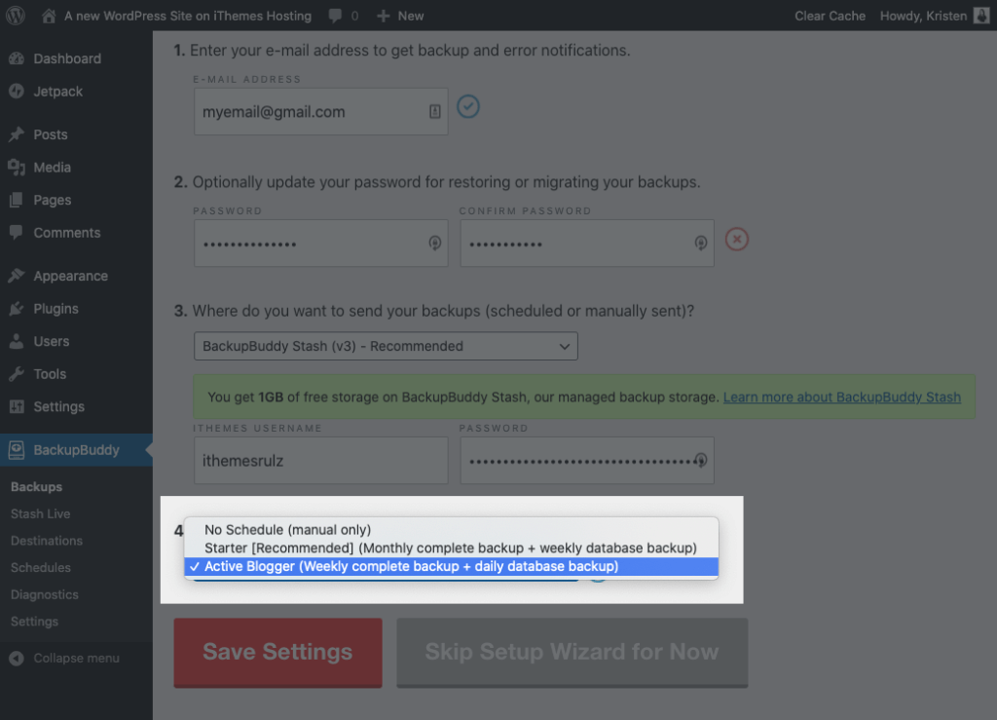Open the Media menu label
Image resolution: width=997 pixels, height=720 pixels.
(x=53, y=168)
